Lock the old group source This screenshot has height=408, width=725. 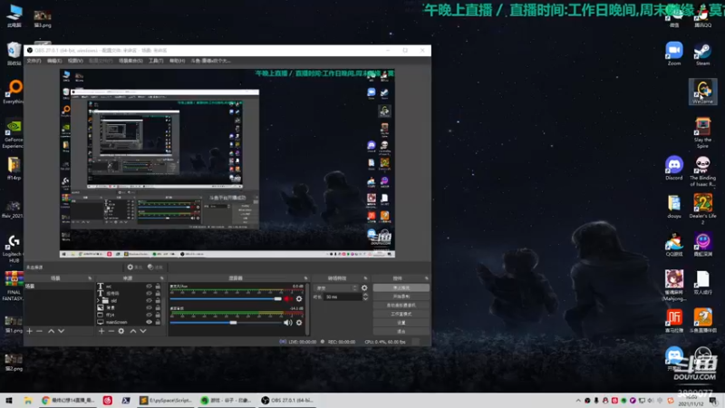(x=158, y=301)
